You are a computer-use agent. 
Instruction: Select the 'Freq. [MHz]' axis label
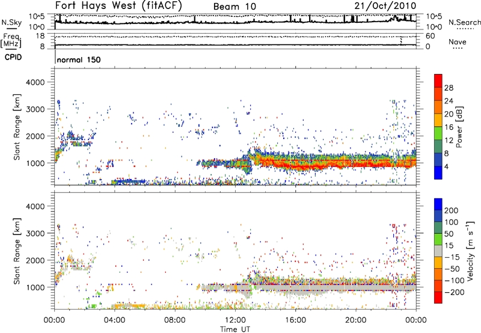(11, 41)
